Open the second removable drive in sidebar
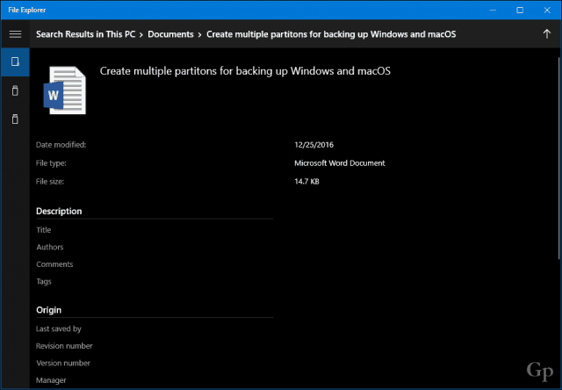This screenshot has height=390, width=562. tap(15, 119)
